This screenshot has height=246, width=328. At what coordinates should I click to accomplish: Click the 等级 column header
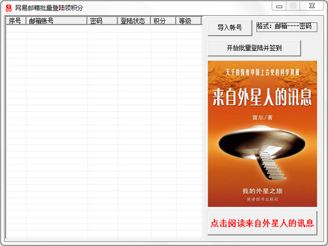point(189,21)
